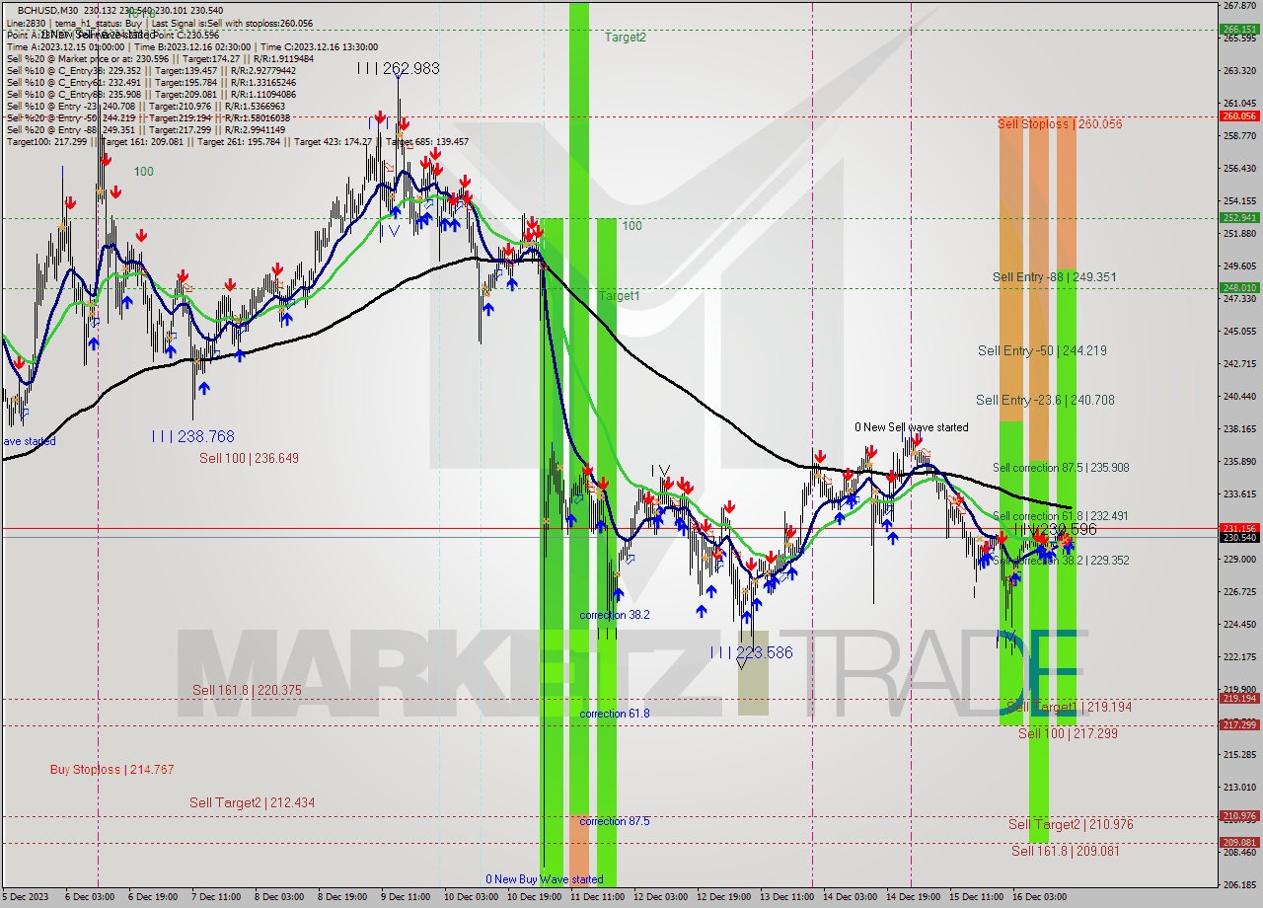This screenshot has height=908, width=1263.
Task: Click the wave low label '223.586'
Action: tap(764, 652)
